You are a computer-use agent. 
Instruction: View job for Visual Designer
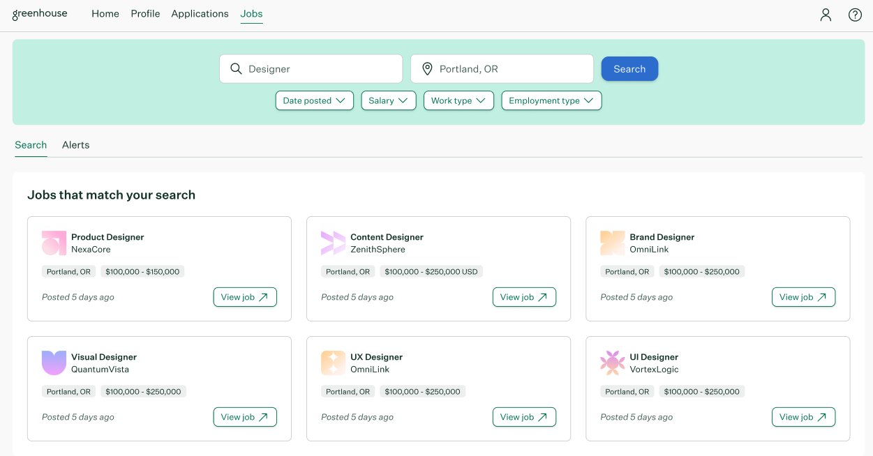pos(245,417)
